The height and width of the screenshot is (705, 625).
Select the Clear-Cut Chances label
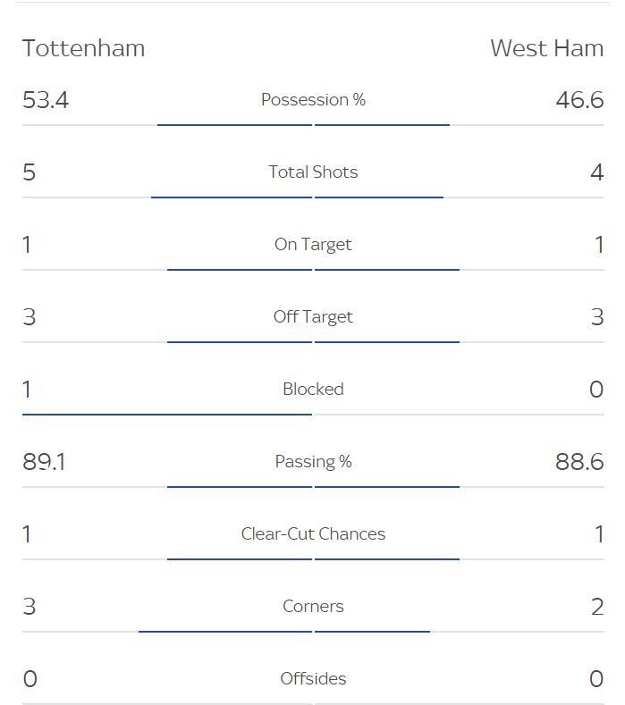(x=313, y=533)
